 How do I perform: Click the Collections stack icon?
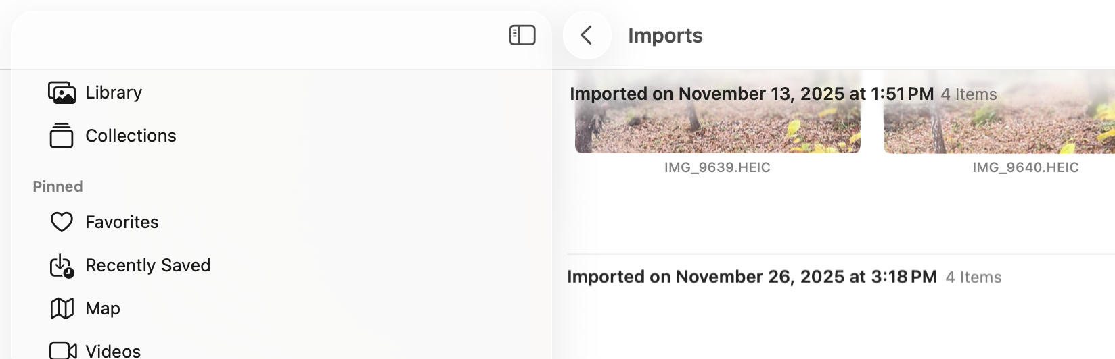tap(62, 136)
